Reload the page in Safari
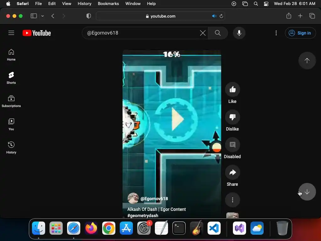 pyautogui.click(x=221, y=16)
